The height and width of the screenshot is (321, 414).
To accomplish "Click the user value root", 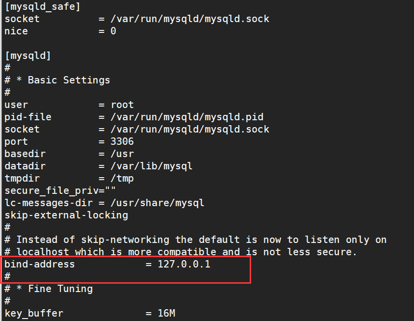I will coord(122,105).
